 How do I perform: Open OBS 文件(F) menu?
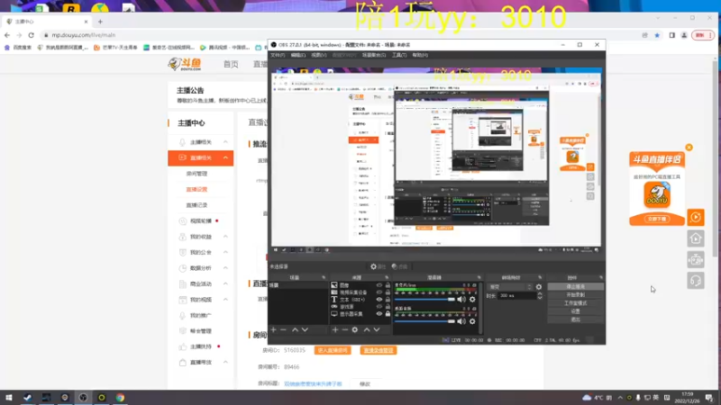[278, 55]
